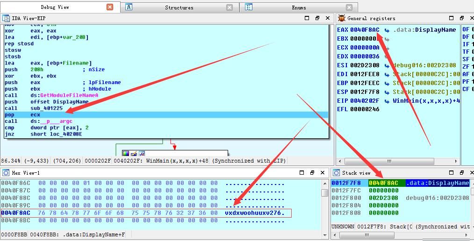The image size is (474, 241).
Task: Follow the jump arrow next to EDI
Action: click(387, 74)
